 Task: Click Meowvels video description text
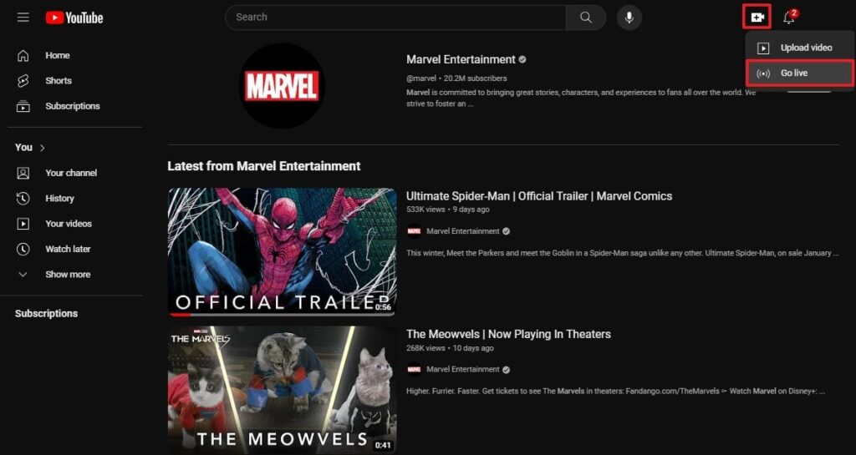pos(616,392)
